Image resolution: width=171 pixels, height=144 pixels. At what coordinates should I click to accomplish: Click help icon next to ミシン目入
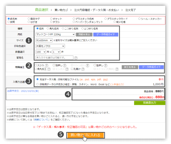[88, 65]
